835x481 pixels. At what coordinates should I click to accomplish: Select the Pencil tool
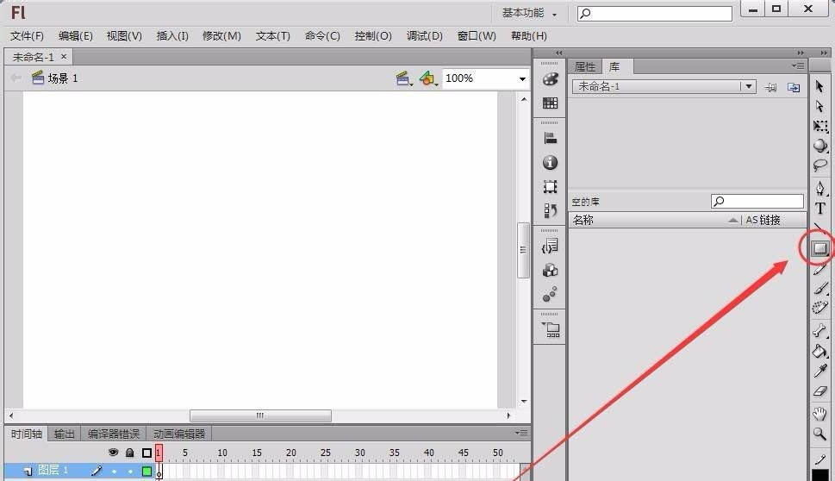[820, 269]
